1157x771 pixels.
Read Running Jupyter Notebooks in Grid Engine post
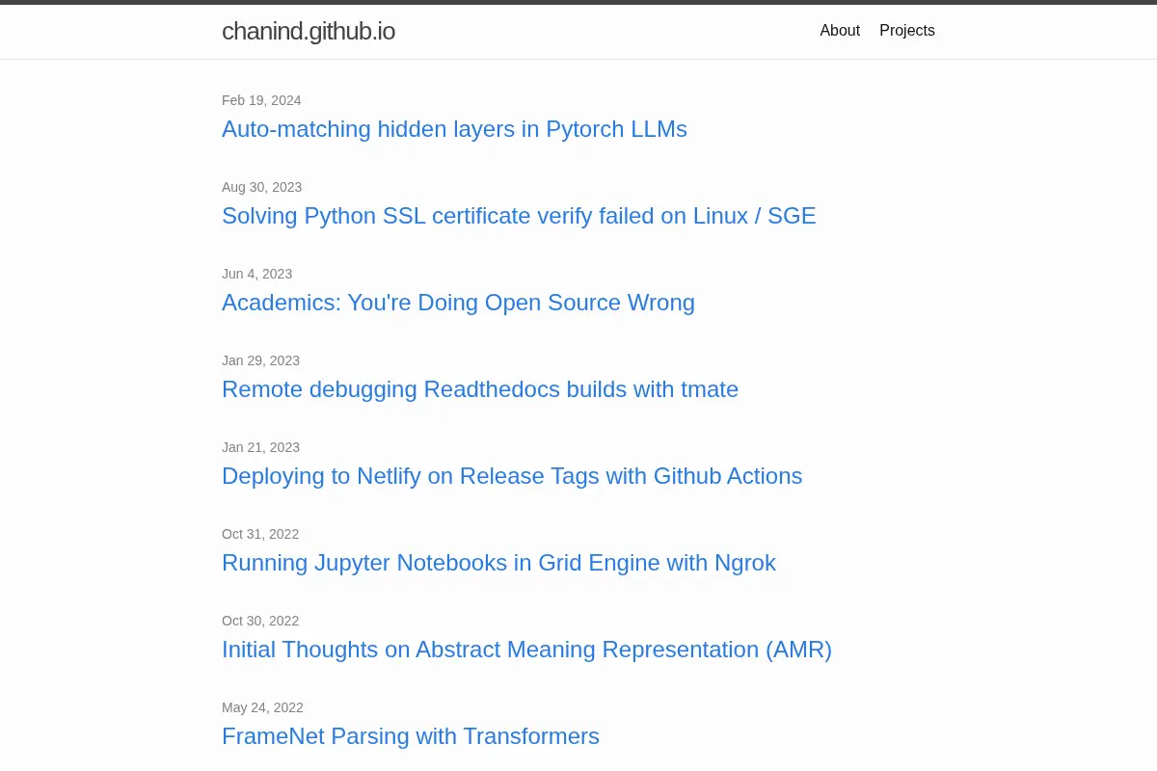[x=498, y=563]
